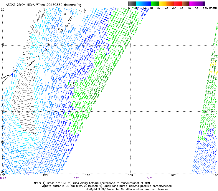The image size is (218, 191).
Task: Click the "25" color scale label
Action: pyautogui.click(x=166, y=8)
